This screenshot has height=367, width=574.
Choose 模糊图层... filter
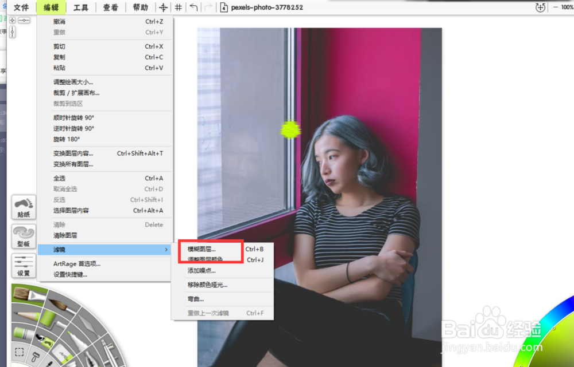(223, 249)
